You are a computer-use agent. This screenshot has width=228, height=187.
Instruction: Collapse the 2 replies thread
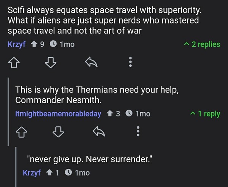pos(202,44)
